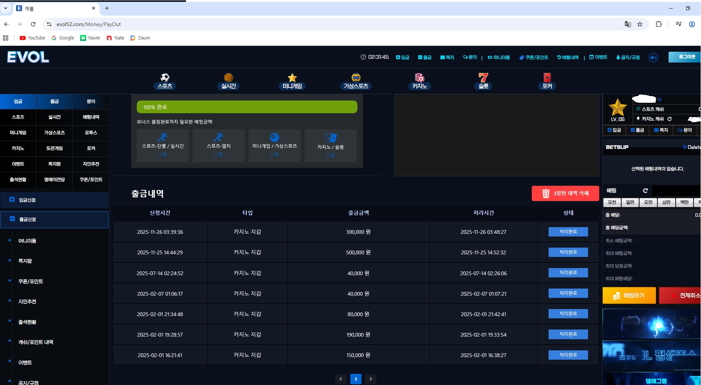Click the betting amount input field

click(676, 191)
